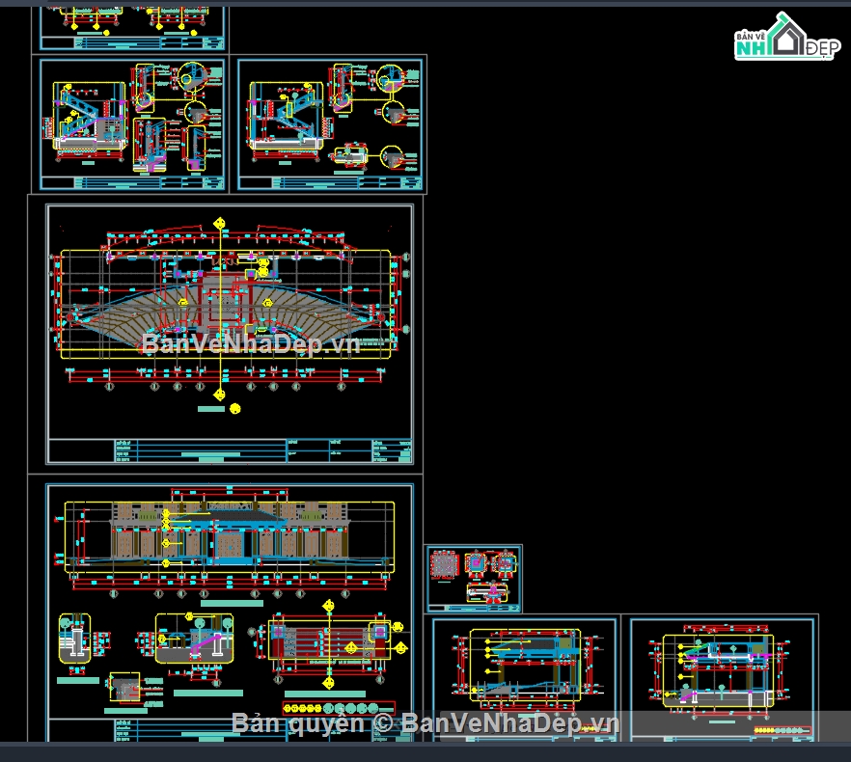Click the Bản quyền © BanVeNhaDep.vn copyright text
The height and width of the screenshot is (762, 851).
coord(425,723)
